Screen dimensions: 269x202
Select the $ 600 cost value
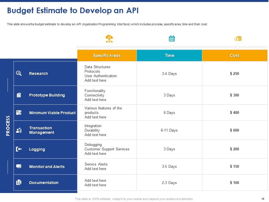click(x=235, y=130)
